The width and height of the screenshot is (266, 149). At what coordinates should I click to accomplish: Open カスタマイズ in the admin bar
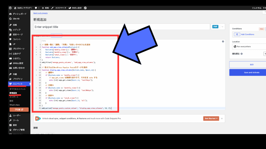(59, 8)
